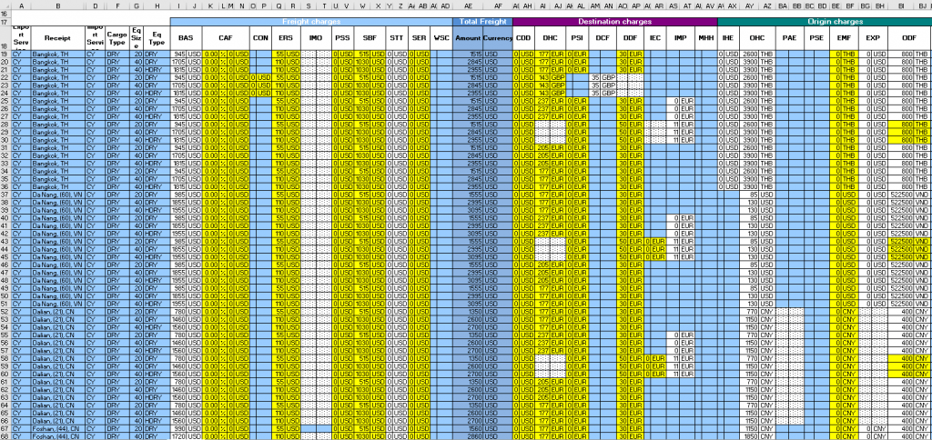The image size is (932, 440).
Task: Select the 'EXP' heading cell
Action: click(x=873, y=38)
